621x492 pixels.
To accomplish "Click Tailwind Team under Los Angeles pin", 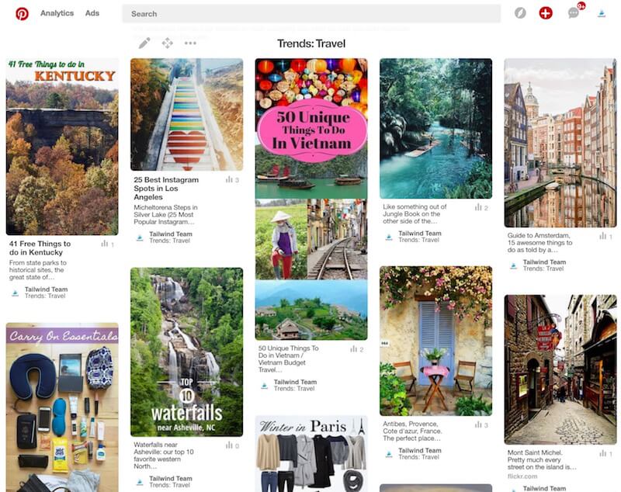I will tap(171, 234).
